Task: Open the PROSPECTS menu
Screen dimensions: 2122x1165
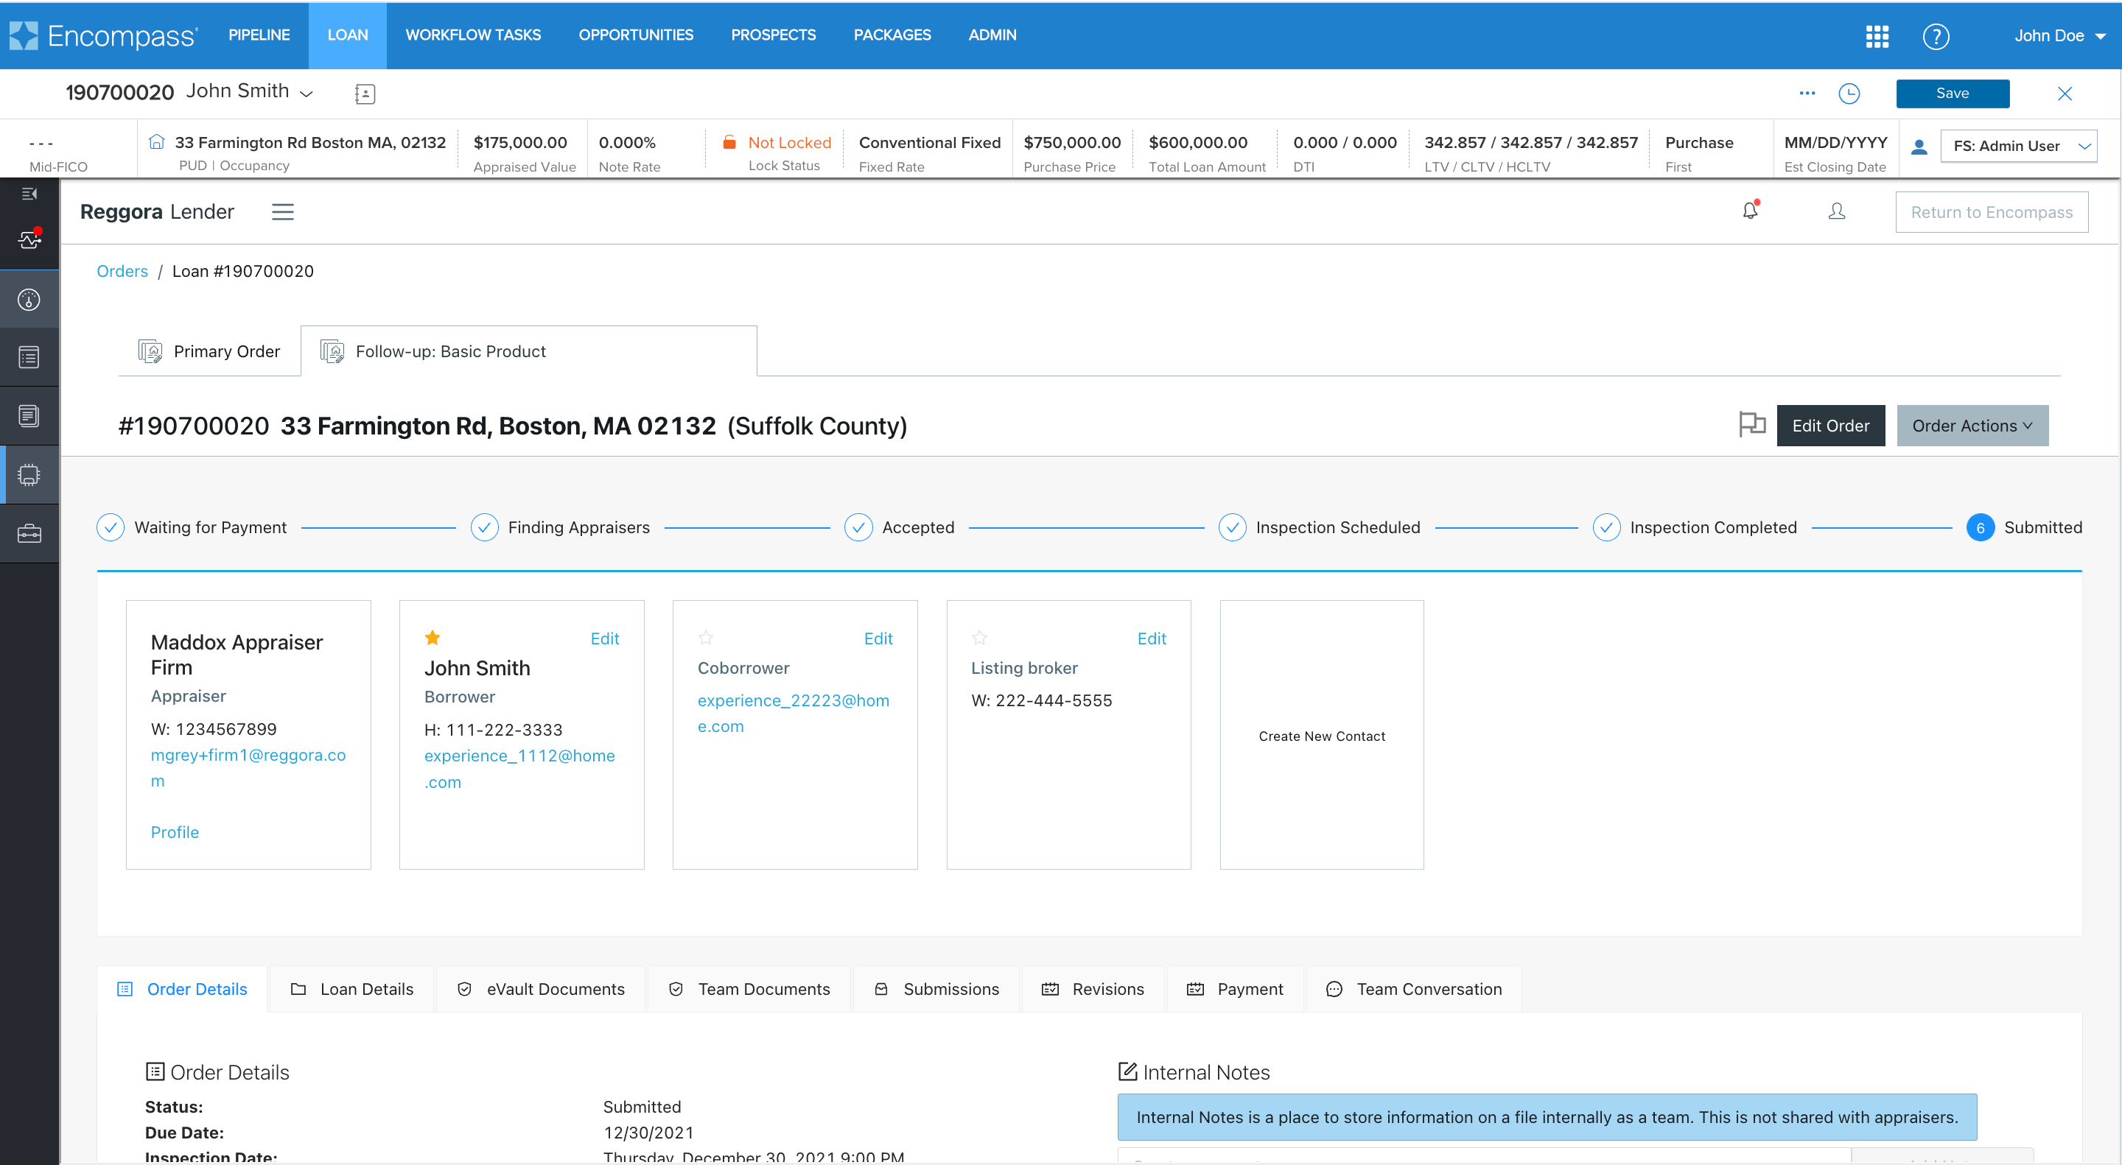Action: 773,35
